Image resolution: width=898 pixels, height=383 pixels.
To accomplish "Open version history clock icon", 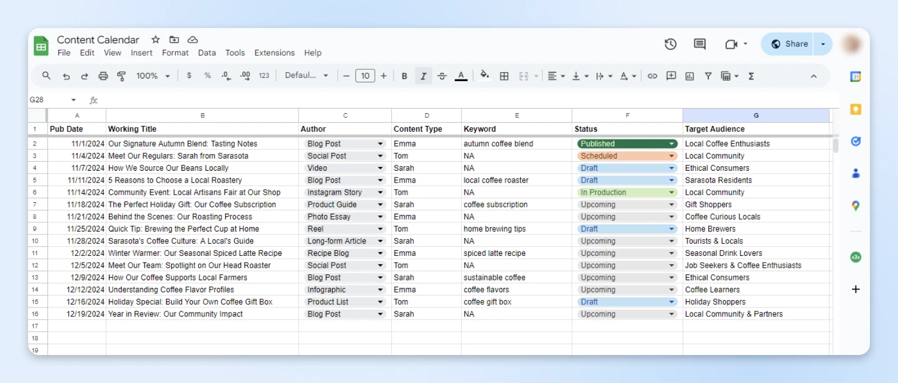I will click(670, 44).
